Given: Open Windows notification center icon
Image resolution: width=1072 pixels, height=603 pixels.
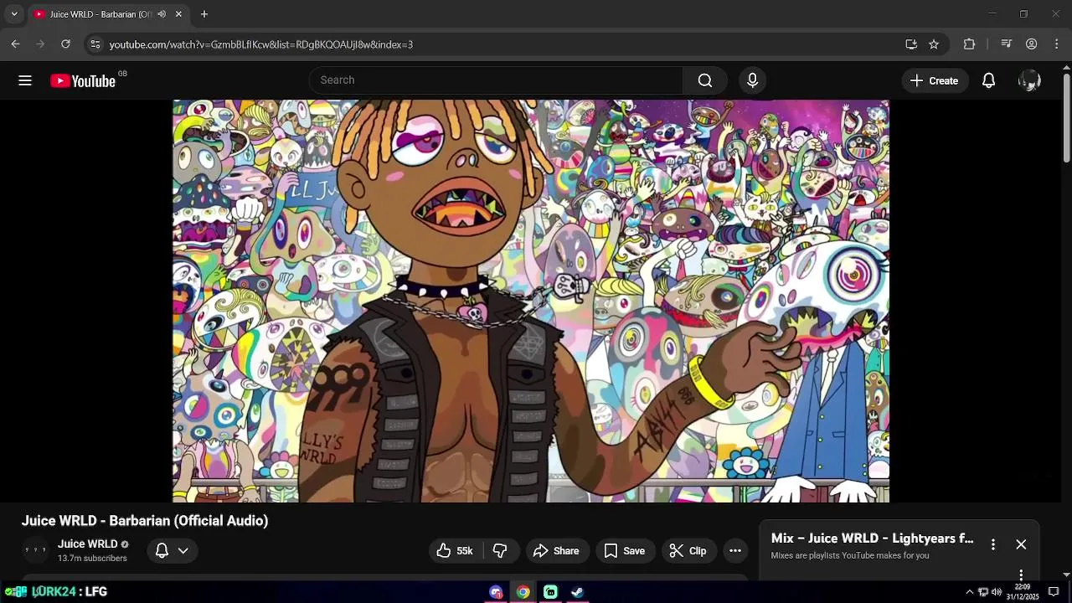Looking at the screenshot, I should point(1054,592).
